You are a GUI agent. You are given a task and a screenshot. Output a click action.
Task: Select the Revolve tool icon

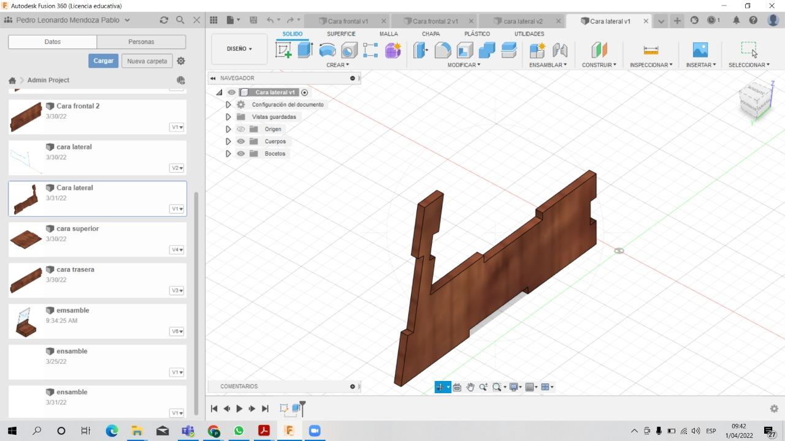point(327,50)
